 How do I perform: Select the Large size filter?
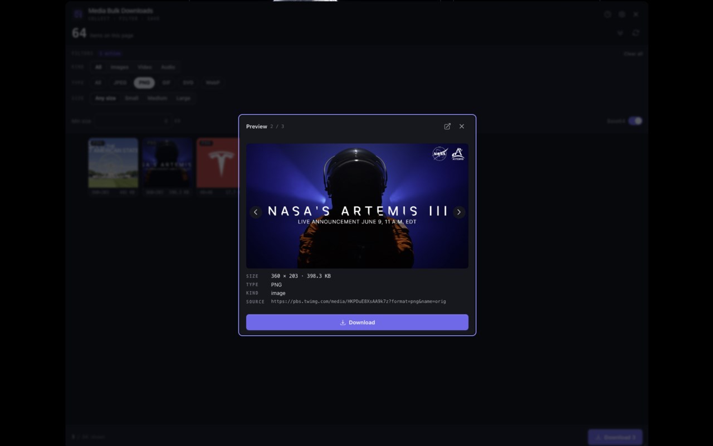pos(183,98)
